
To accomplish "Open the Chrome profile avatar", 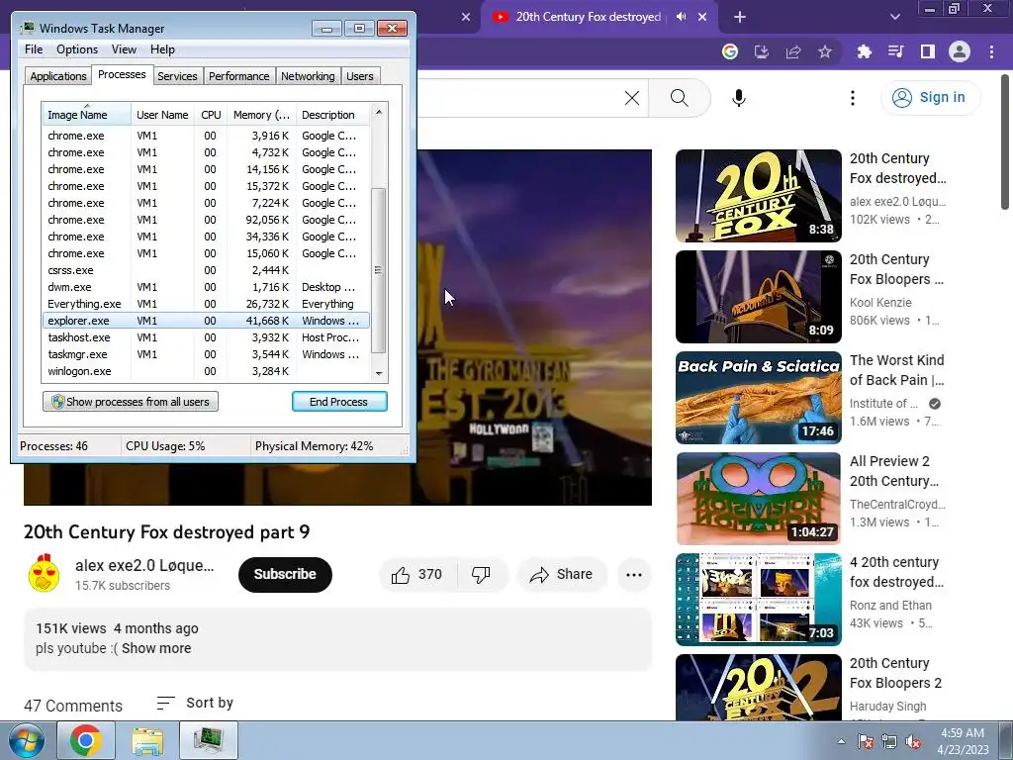I will (960, 51).
